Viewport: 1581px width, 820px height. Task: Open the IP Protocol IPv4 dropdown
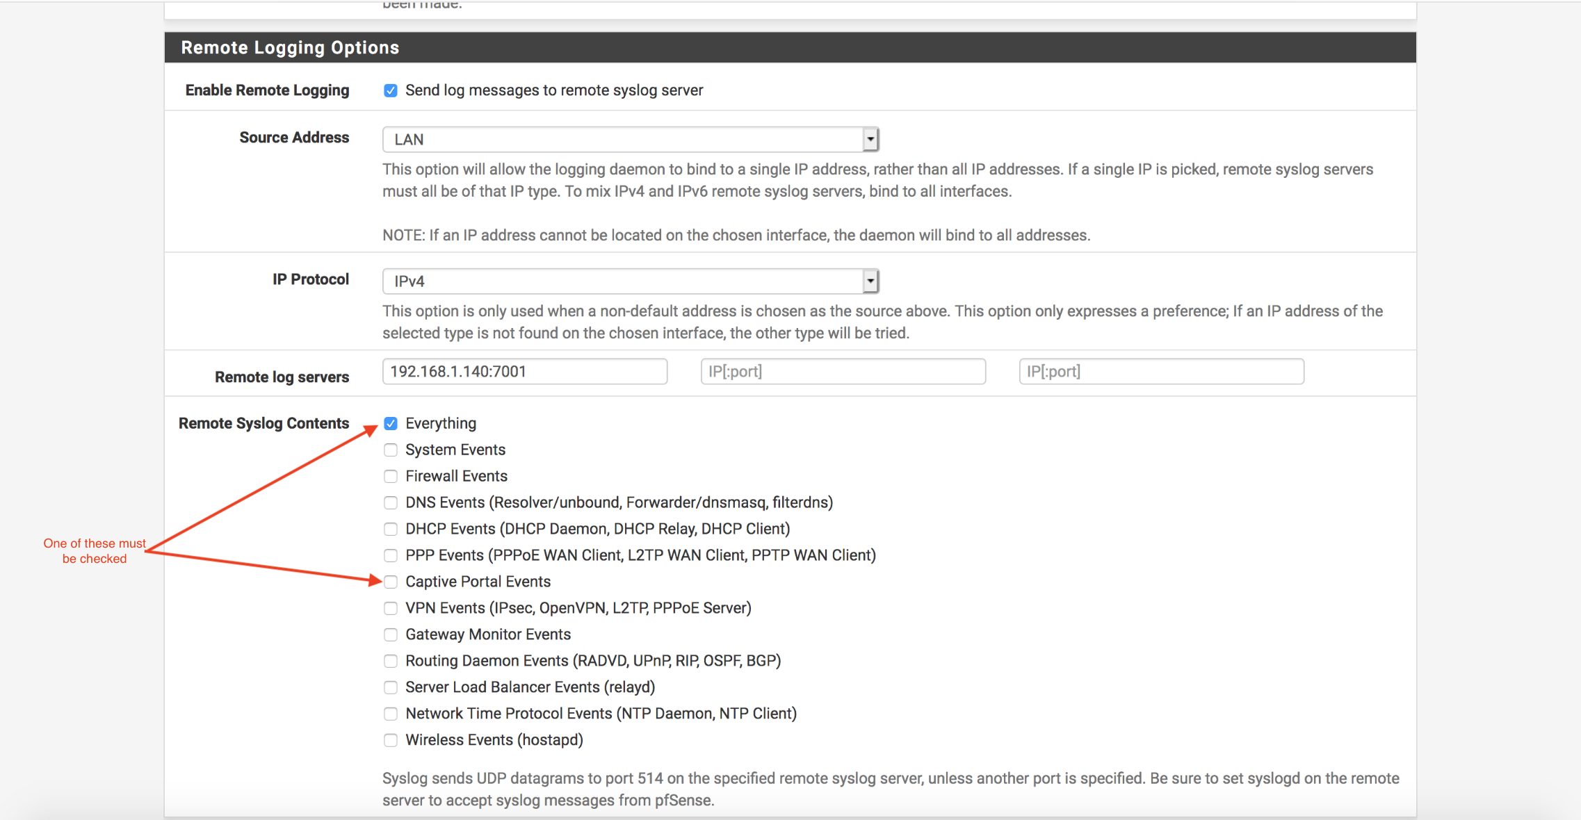(631, 281)
